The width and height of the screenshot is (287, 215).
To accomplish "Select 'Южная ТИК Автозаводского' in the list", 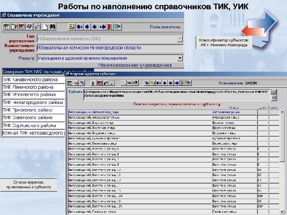I will [x=33, y=133].
